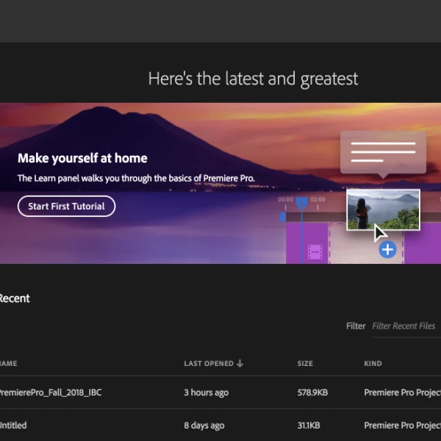Screen dimensions: 441x441
Task: Sort recent files by Name column
Action: point(7,364)
